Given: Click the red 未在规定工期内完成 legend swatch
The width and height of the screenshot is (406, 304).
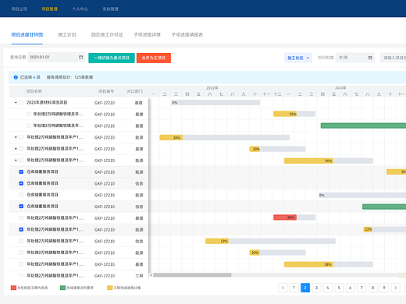Looking at the screenshot, I should coord(13,288).
